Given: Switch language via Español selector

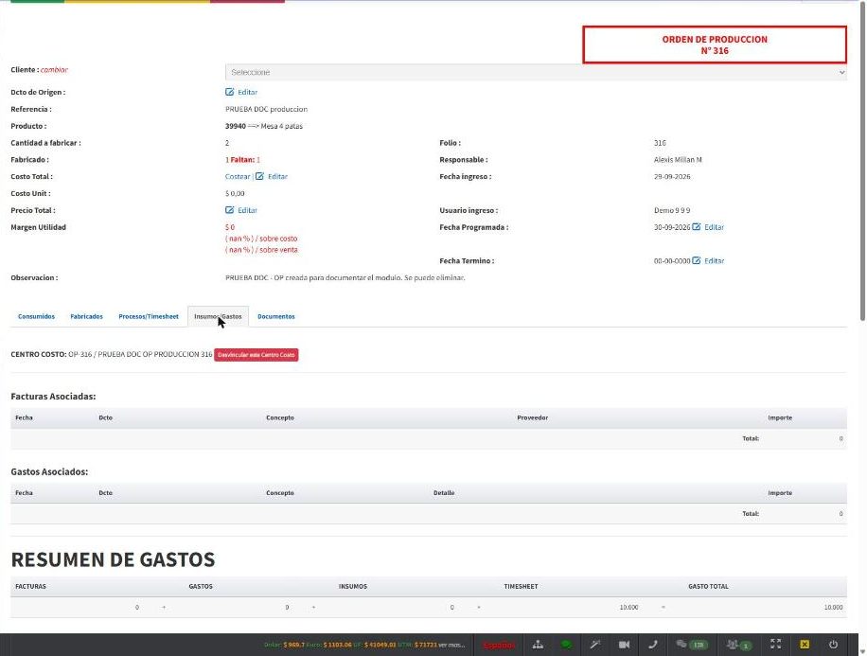Looking at the screenshot, I should [498, 645].
